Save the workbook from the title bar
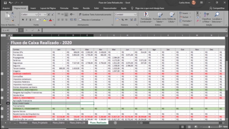Viewport: 229px width, 129px height. pyautogui.click(x=5, y=3)
